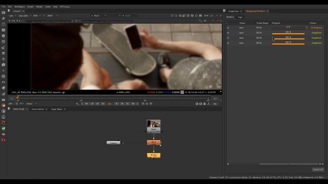The width and height of the screenshot is (328, 184).
Task: Open the Cache menu
Action: coord(48,7)
